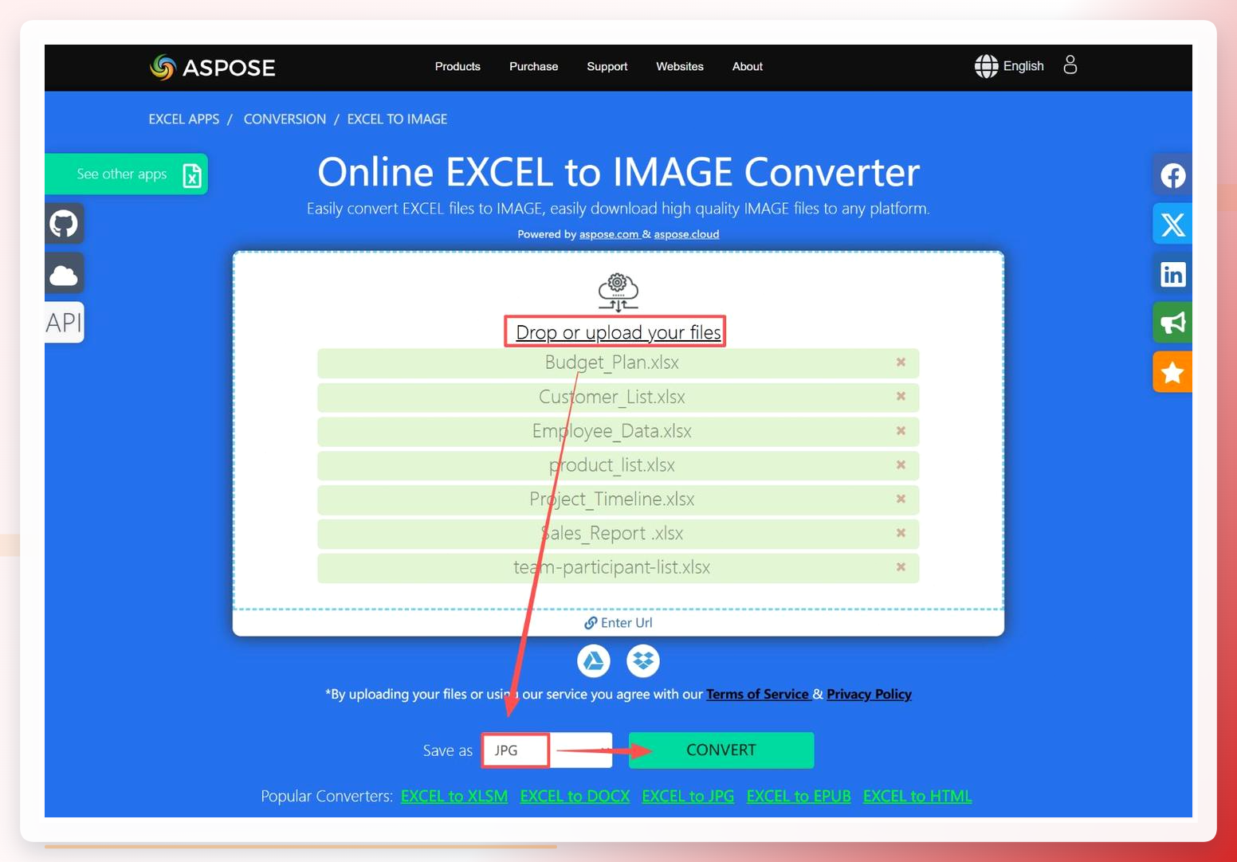Open the cloud sidebar icon
Viewport: 1237px width, 862px height.
point(65,274)
